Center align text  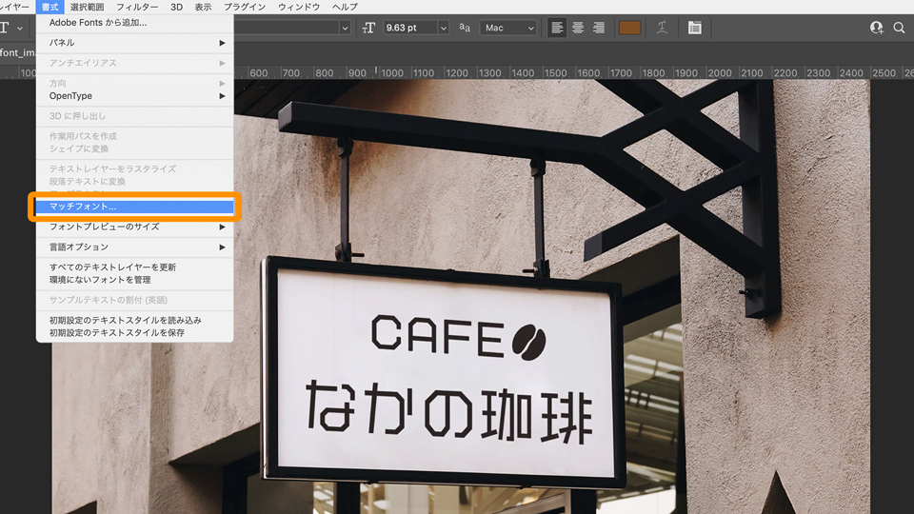coord(578,28)
